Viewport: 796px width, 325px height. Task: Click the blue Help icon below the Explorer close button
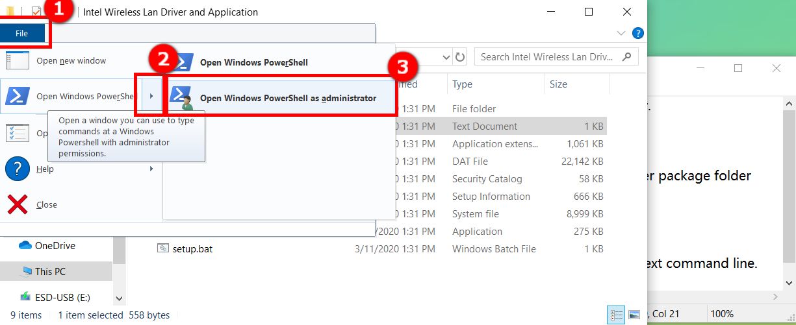click(x=638, y=32)
